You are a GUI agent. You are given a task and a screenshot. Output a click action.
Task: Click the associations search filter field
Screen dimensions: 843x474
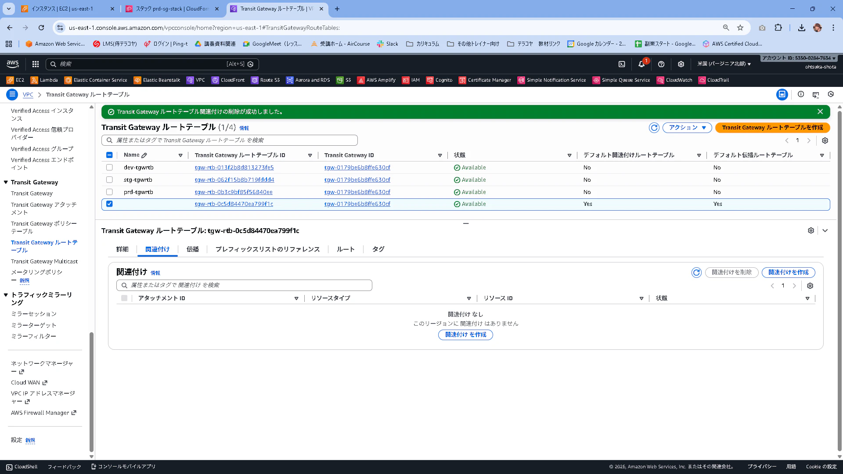pyautogui.click(x=244, y=285)
